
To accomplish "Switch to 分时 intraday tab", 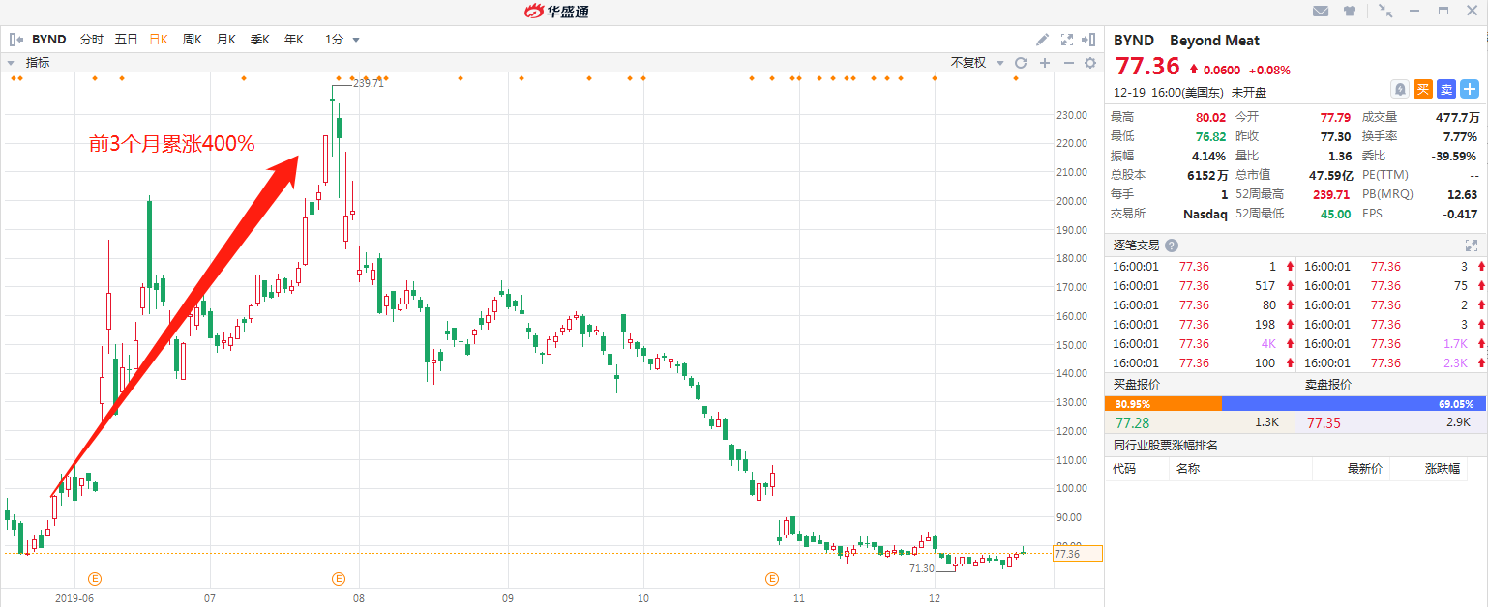I will pos(91,40).
